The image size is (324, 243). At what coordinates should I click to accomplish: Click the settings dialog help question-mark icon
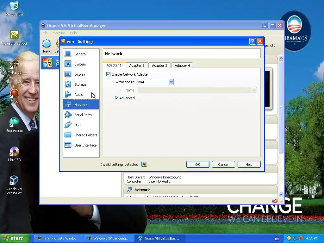252,41
